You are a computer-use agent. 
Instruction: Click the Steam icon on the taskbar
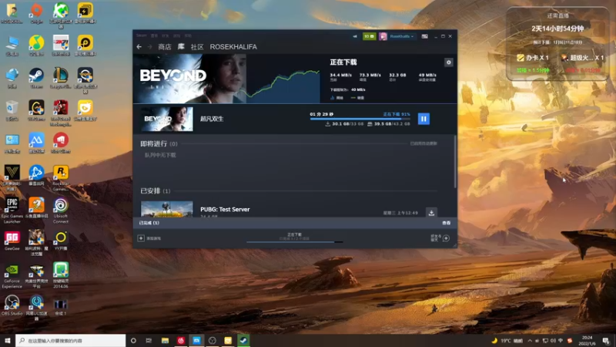(243, 340)
